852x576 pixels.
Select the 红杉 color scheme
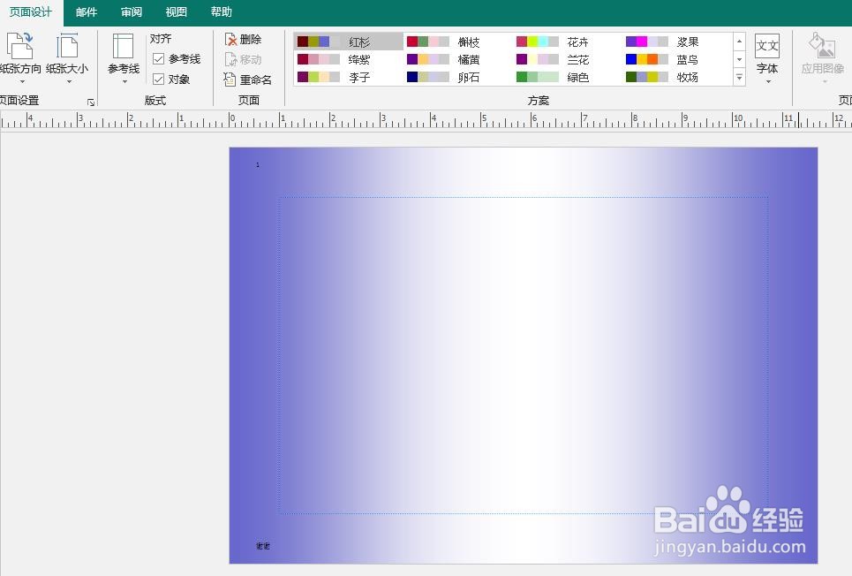coord(348,42)
